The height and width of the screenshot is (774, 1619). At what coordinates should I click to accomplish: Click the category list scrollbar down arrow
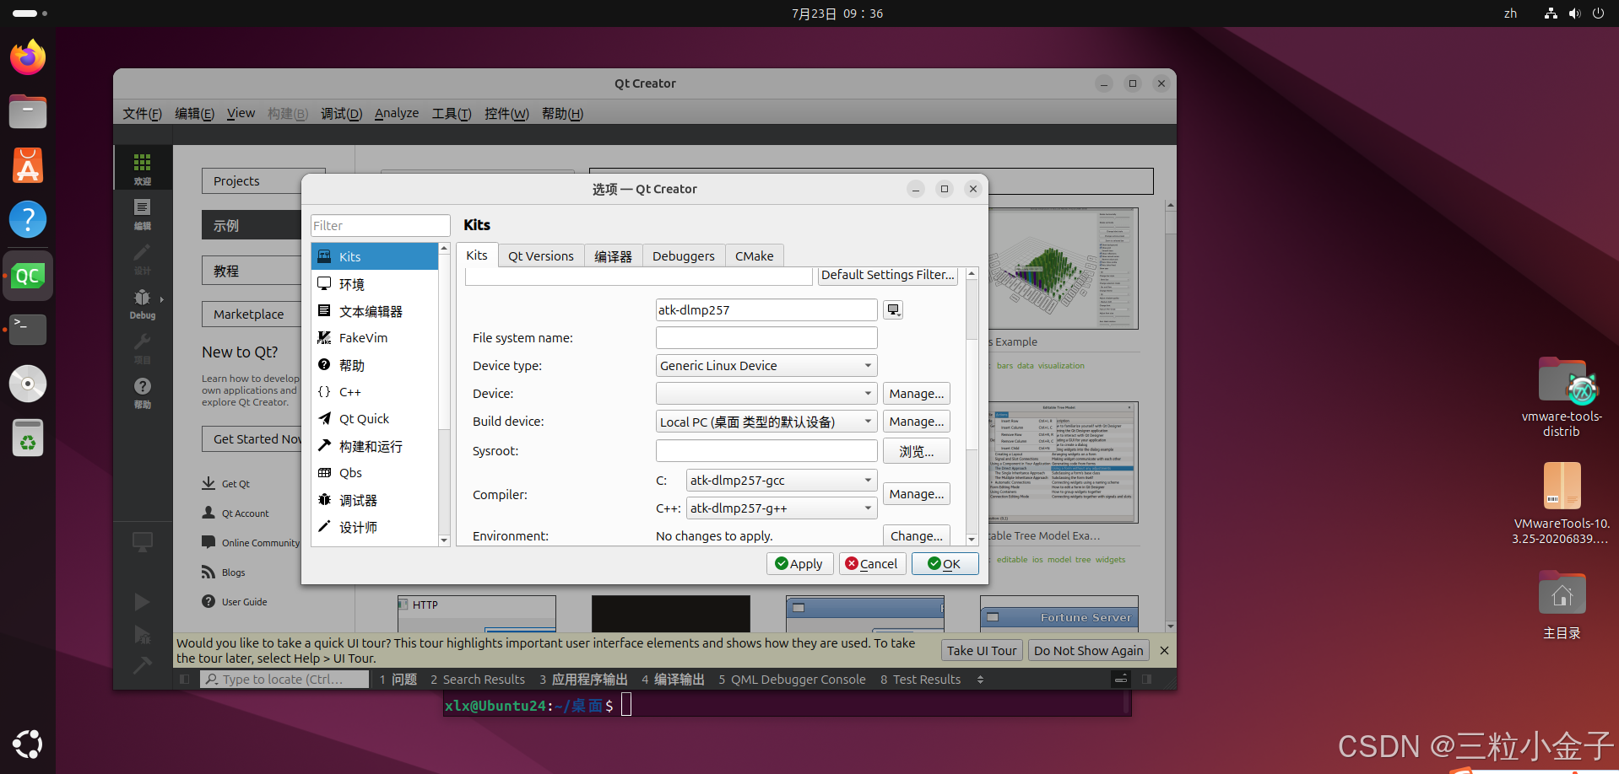tap(444, 540)
